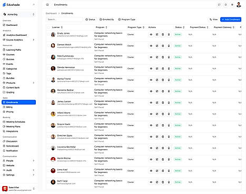Image resolution: width=246 pixels, height=194 pixels.
Task: Select Grady Jones row checkbox
Action: tap(48, 34)
